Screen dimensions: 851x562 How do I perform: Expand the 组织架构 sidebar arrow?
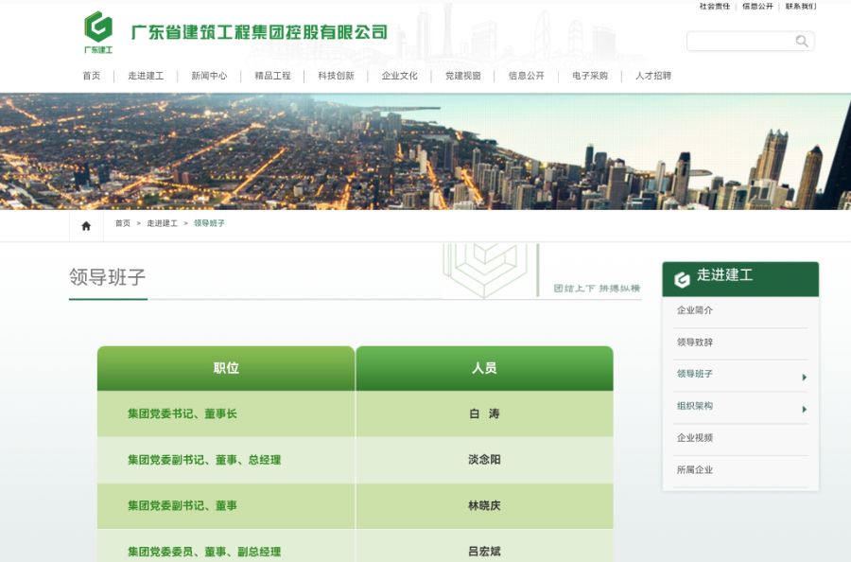point(804,410)
